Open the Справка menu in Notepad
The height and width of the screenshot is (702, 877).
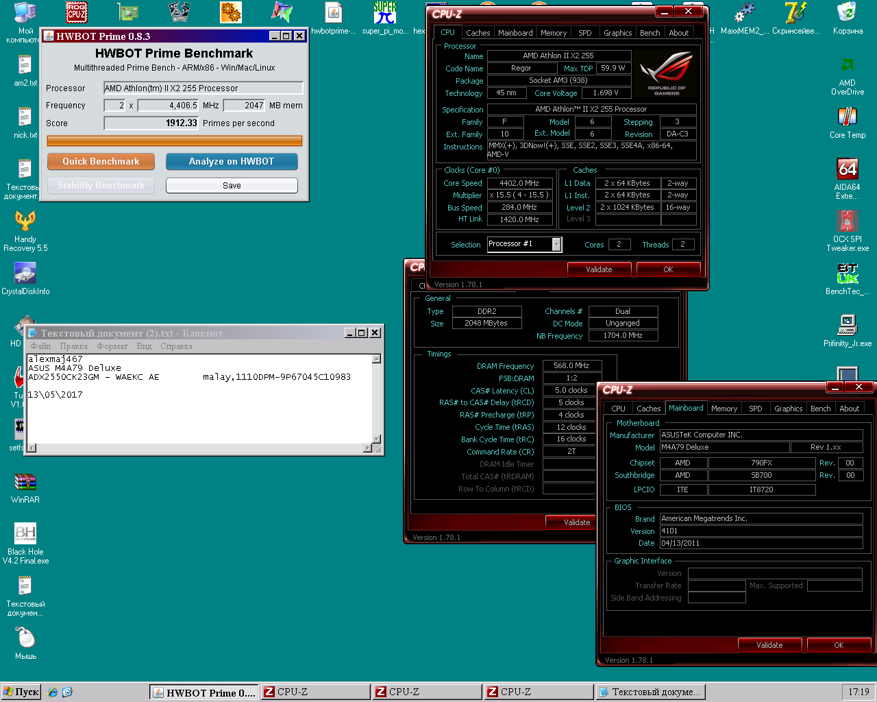click(176, 346)
